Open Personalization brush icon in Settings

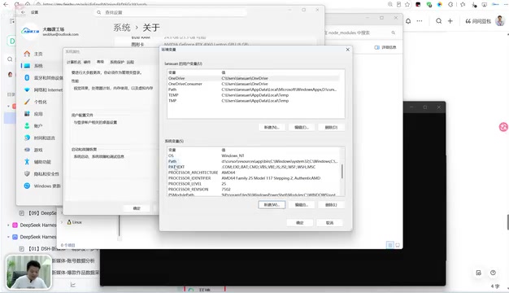coord(27,102)
